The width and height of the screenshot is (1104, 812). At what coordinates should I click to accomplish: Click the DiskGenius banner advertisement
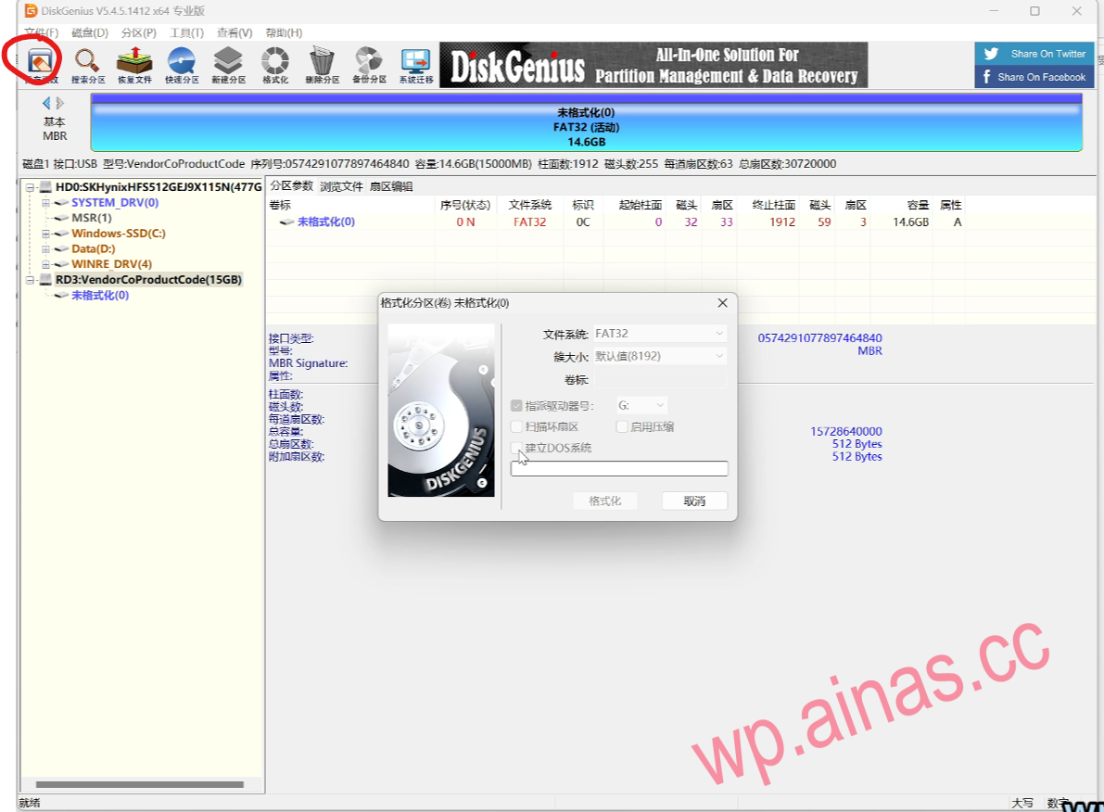click(x=654, y=65)
